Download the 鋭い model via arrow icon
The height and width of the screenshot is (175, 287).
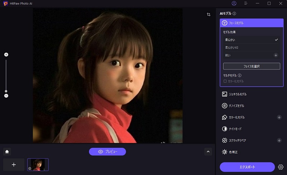pos(276,55)
